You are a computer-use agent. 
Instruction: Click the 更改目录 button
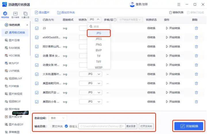pyautogui.click(x=131, y=126)
